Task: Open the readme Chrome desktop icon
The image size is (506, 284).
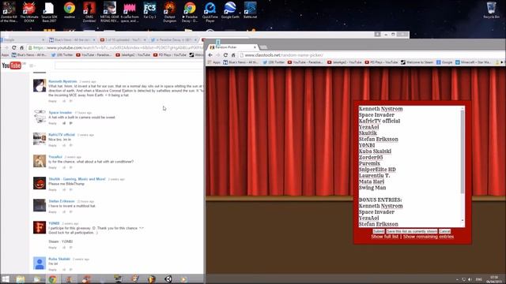Action: click(x=70, y=10)
